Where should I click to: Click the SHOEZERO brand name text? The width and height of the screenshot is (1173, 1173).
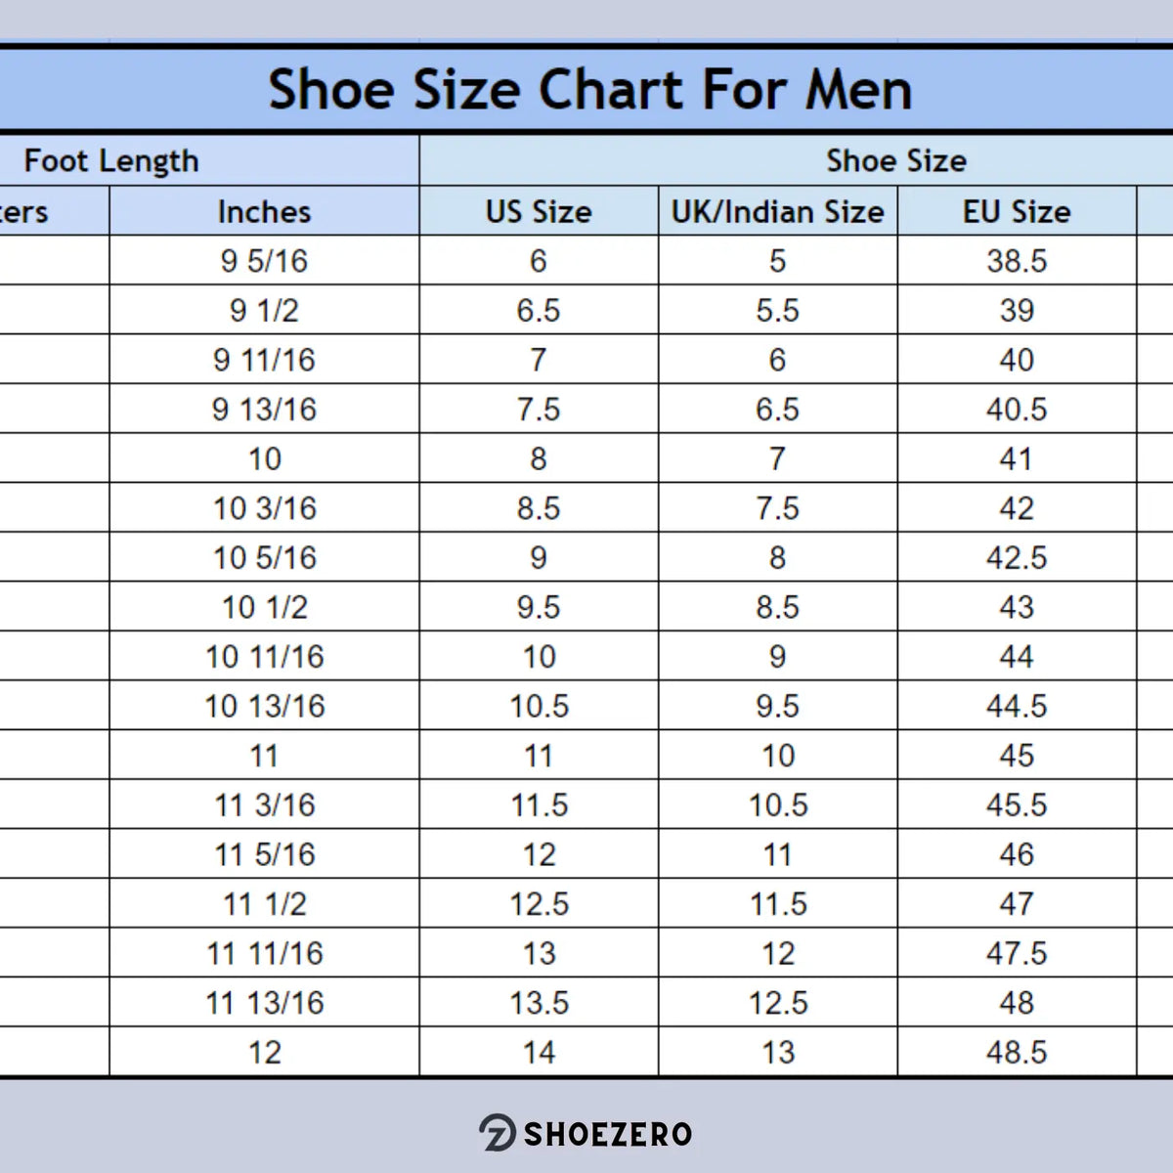pyautogui.click(x=608, y=1134)
